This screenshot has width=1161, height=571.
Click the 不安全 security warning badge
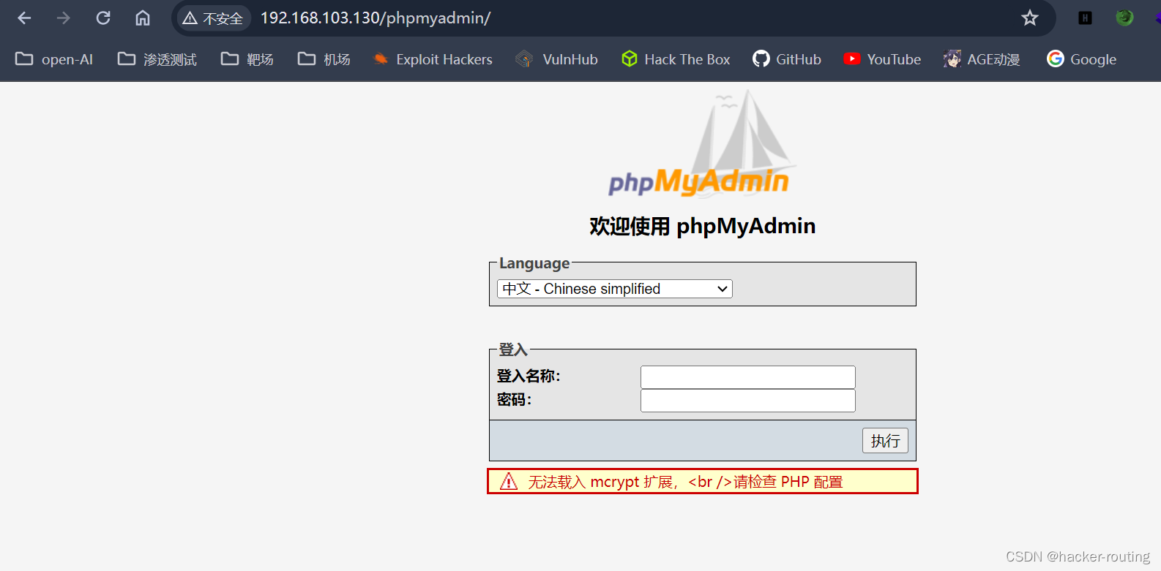[x=213, y=18]
